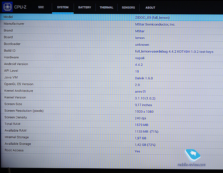Click the CPU-Z chip logo icon
Viewport: 223px width, 173px height.
pos(7,7)
